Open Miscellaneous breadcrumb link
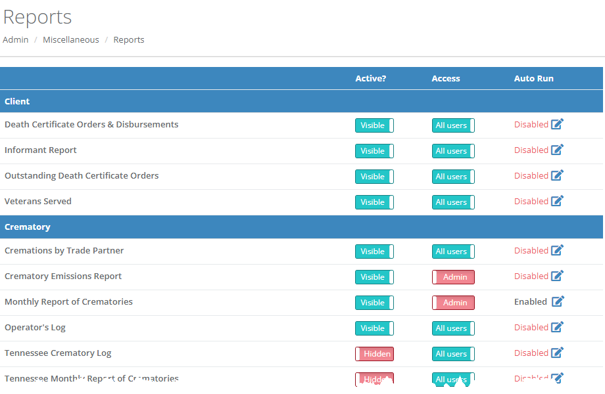The height and width of the screenshot is (394, 605). [70, 39]
